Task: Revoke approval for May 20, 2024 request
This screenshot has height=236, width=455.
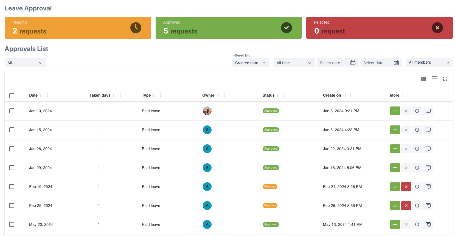Action: 395,224
